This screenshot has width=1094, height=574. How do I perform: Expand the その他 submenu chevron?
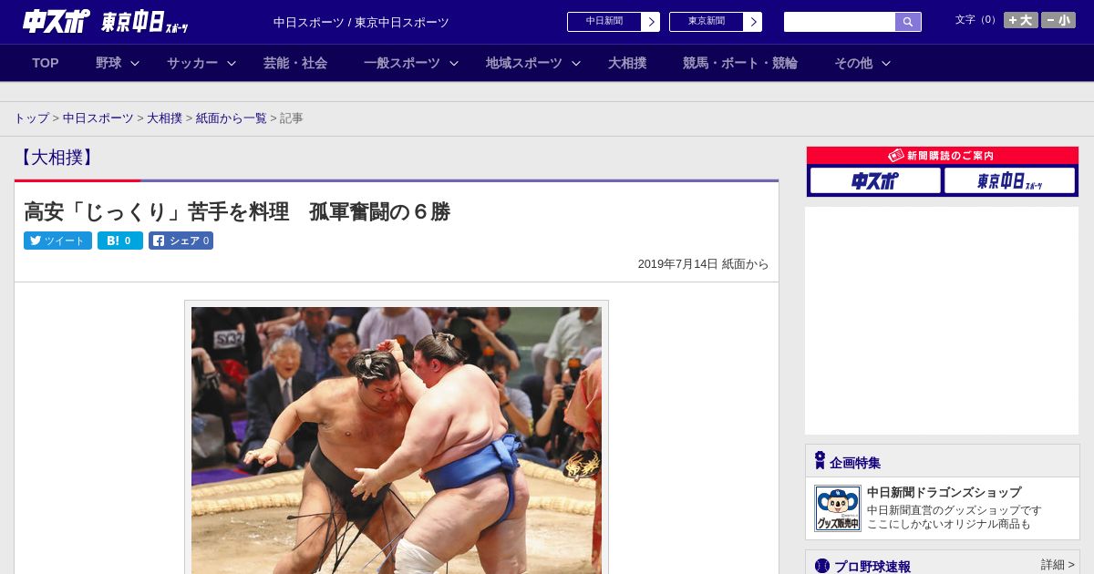pyautogui.click(x=886, y=63)
